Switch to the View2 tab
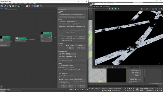 click(x=6, y=8)
